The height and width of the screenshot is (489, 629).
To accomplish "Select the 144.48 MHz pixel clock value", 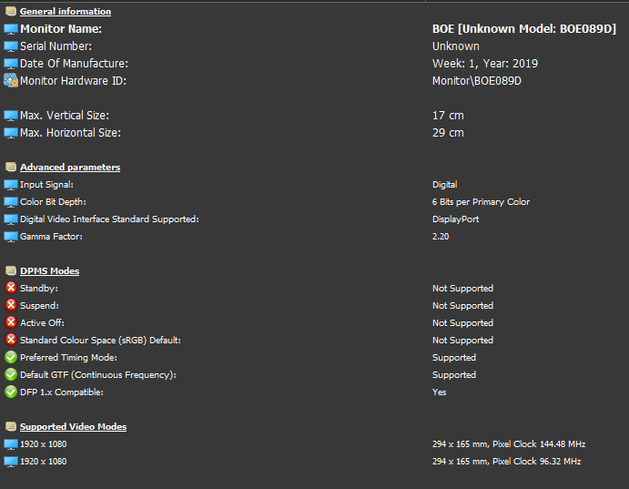I will (562, 444).
